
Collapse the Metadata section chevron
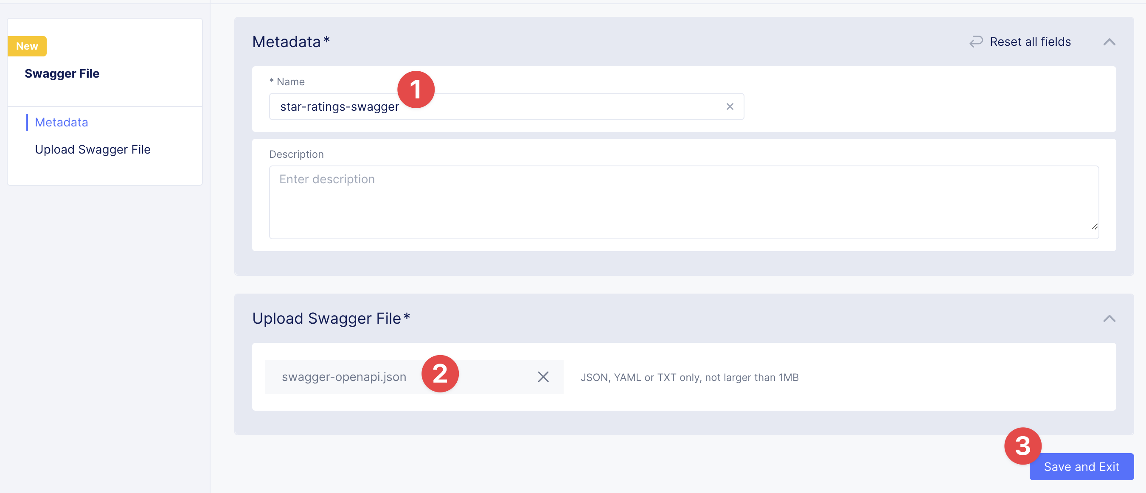(1109, 42)
